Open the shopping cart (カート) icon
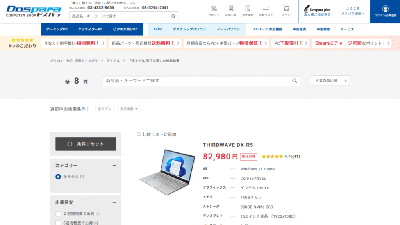 click(286, 9)
